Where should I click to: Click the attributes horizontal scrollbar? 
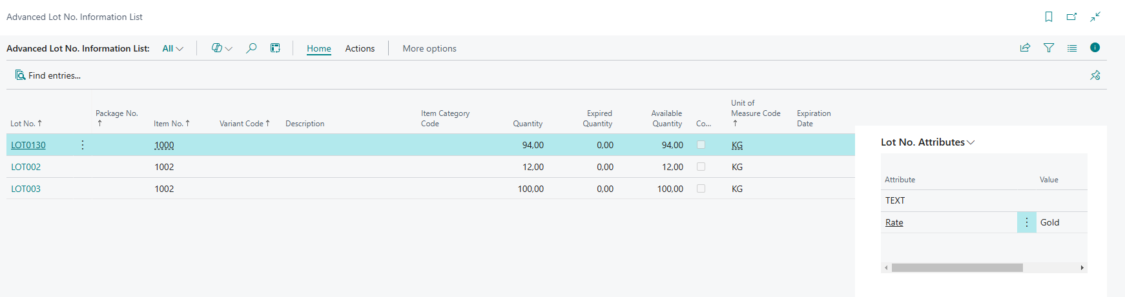(957, 267)
